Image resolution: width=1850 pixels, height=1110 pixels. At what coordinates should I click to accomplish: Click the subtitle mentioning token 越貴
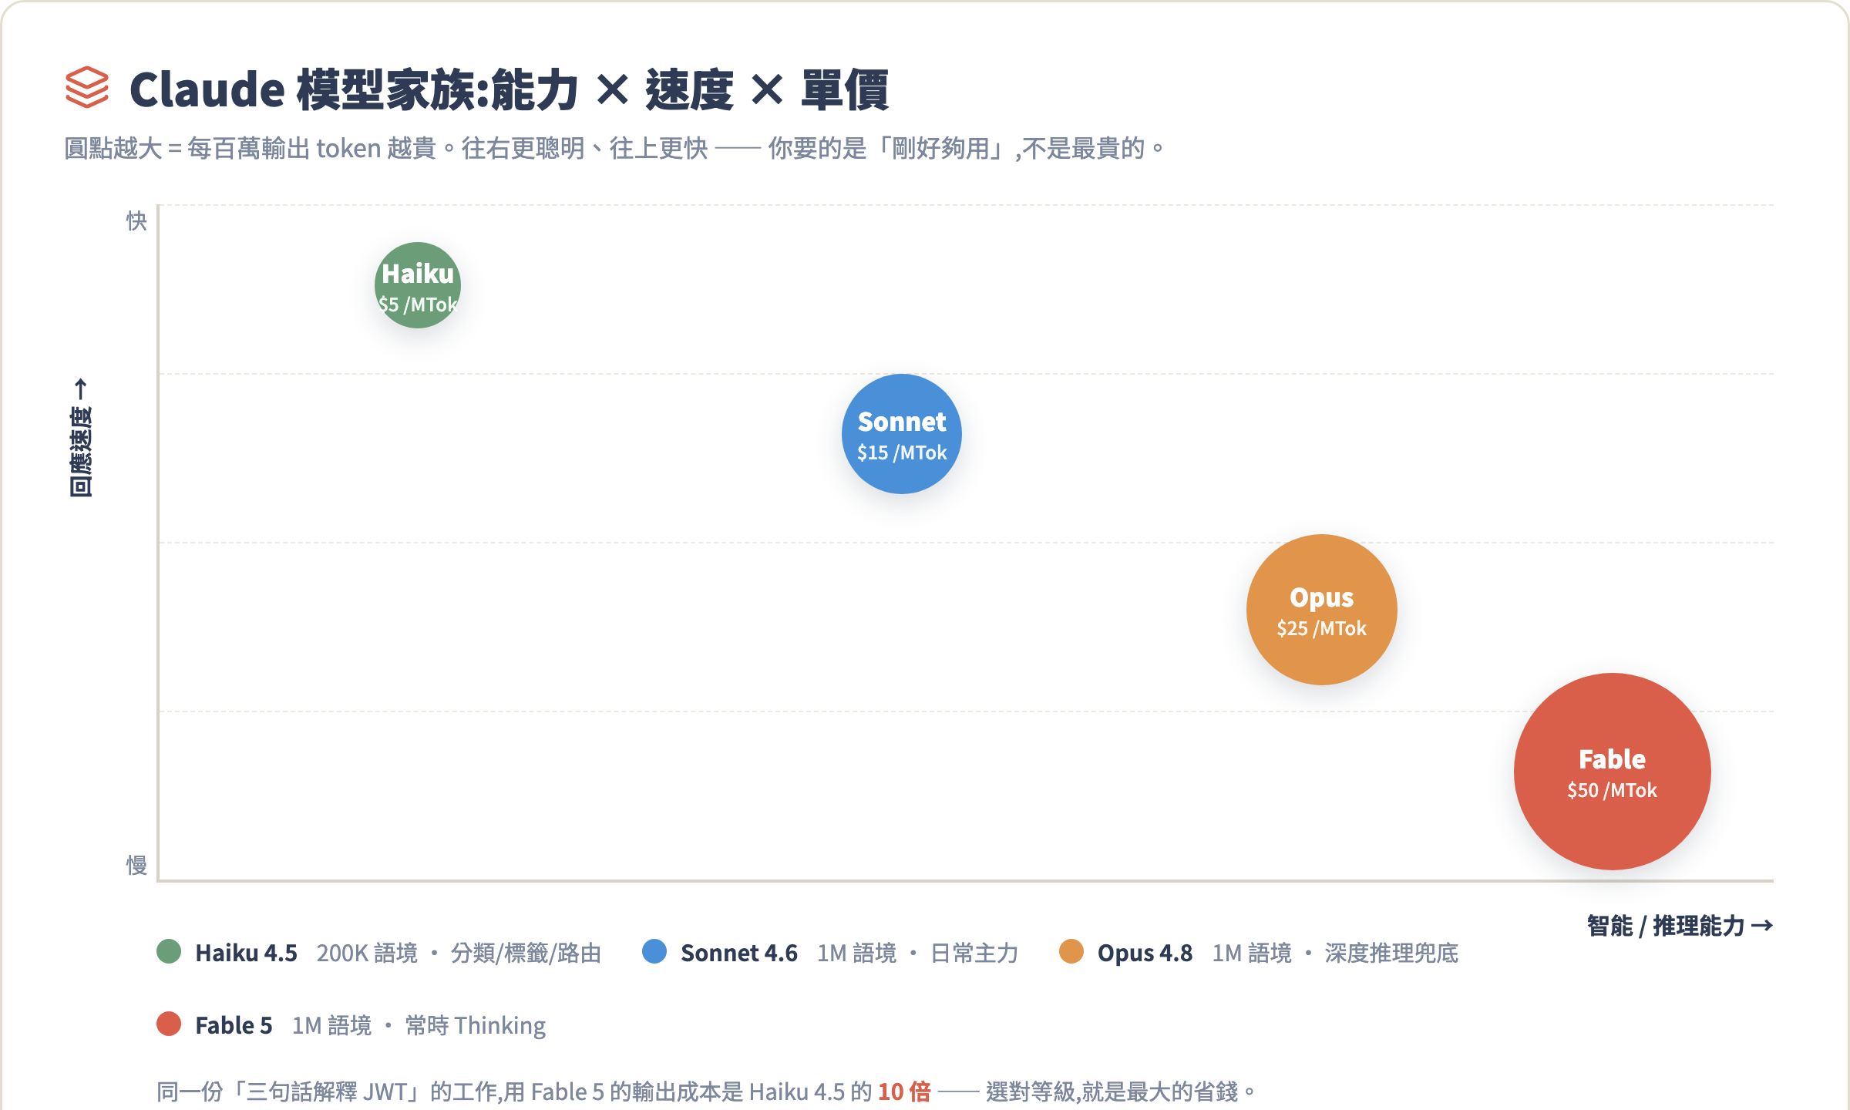(x=615, y=148)
